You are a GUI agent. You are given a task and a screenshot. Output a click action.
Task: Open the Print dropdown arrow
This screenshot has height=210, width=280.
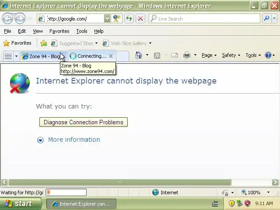[x=195, y=55]
